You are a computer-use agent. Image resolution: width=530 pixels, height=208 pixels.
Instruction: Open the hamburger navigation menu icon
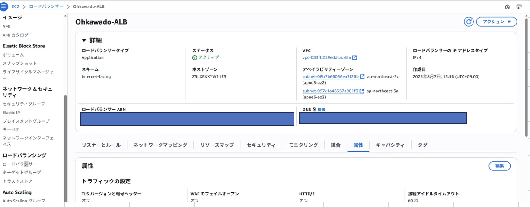point(4,7)
